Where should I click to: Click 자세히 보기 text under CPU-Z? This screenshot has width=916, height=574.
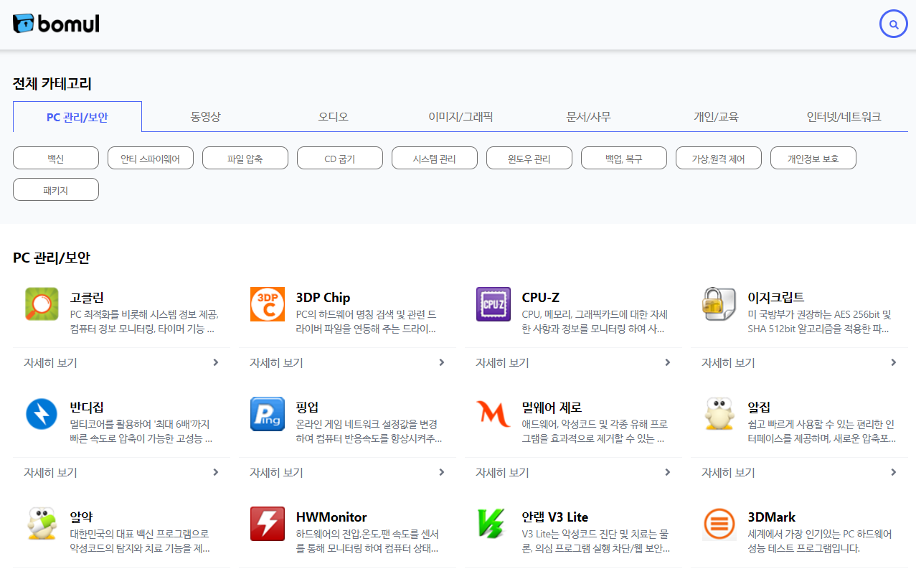click(x=502, y=362)
